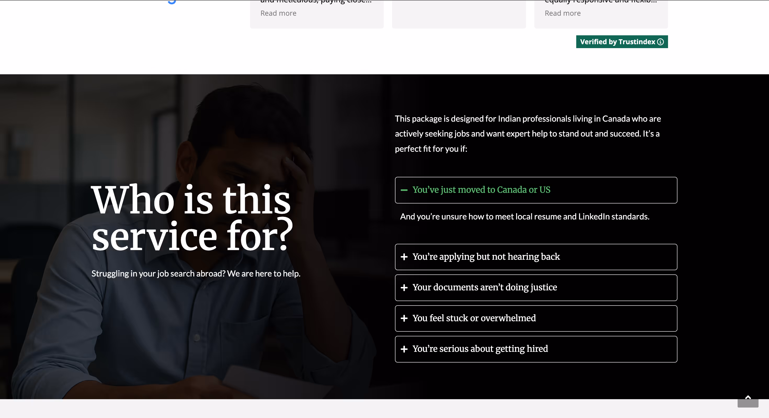This screenshot has height=418, width=769.
Task: Expand "You're serious about getting hired" section
Action: 536,349
